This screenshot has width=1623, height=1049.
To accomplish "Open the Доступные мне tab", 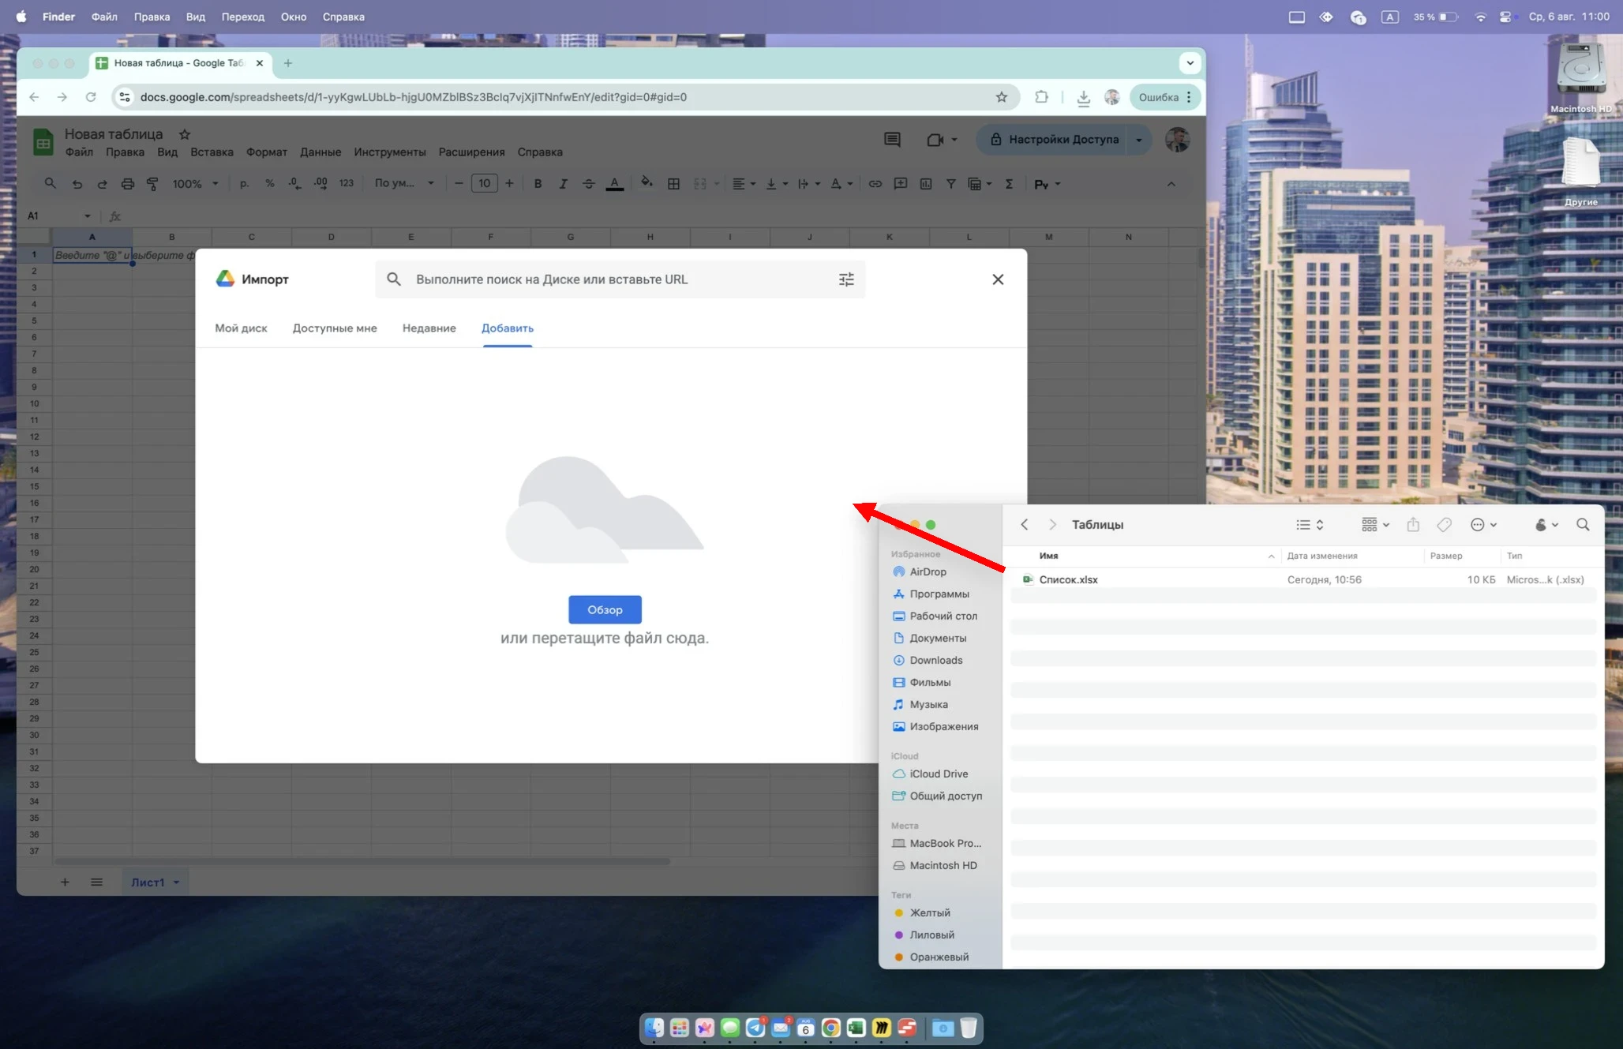I will [x=335, y=328].
